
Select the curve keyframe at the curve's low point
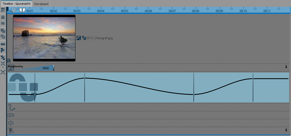click(x=194, y=94)
